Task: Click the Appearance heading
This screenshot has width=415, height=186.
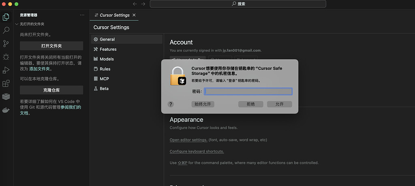Action: click(186, 120)
